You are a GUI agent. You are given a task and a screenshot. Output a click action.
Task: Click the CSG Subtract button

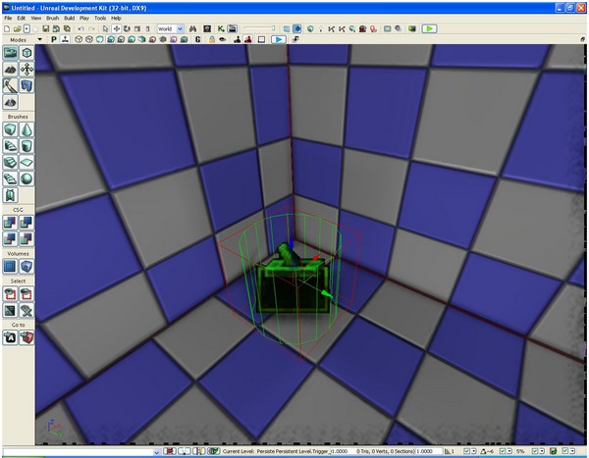(27, 223)
